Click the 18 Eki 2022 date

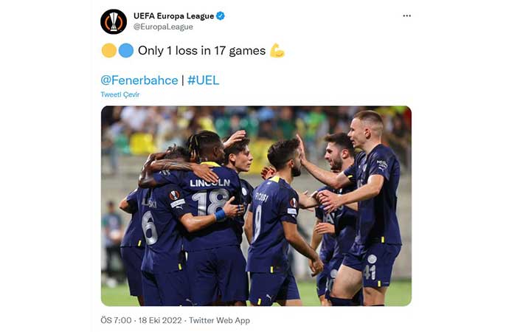pyautogui.click(x=160, y=320)
